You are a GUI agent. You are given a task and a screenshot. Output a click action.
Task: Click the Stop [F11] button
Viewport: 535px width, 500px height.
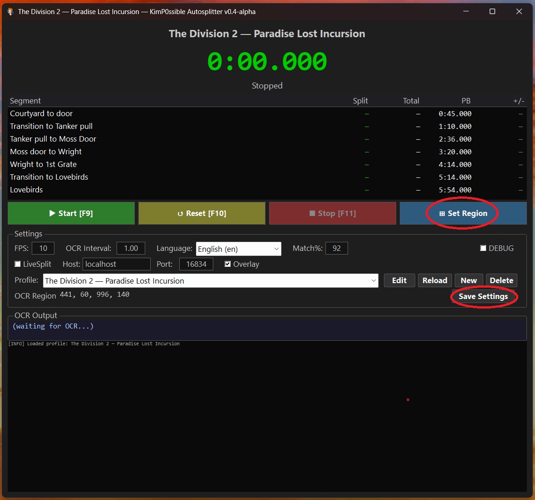(332, 213)
